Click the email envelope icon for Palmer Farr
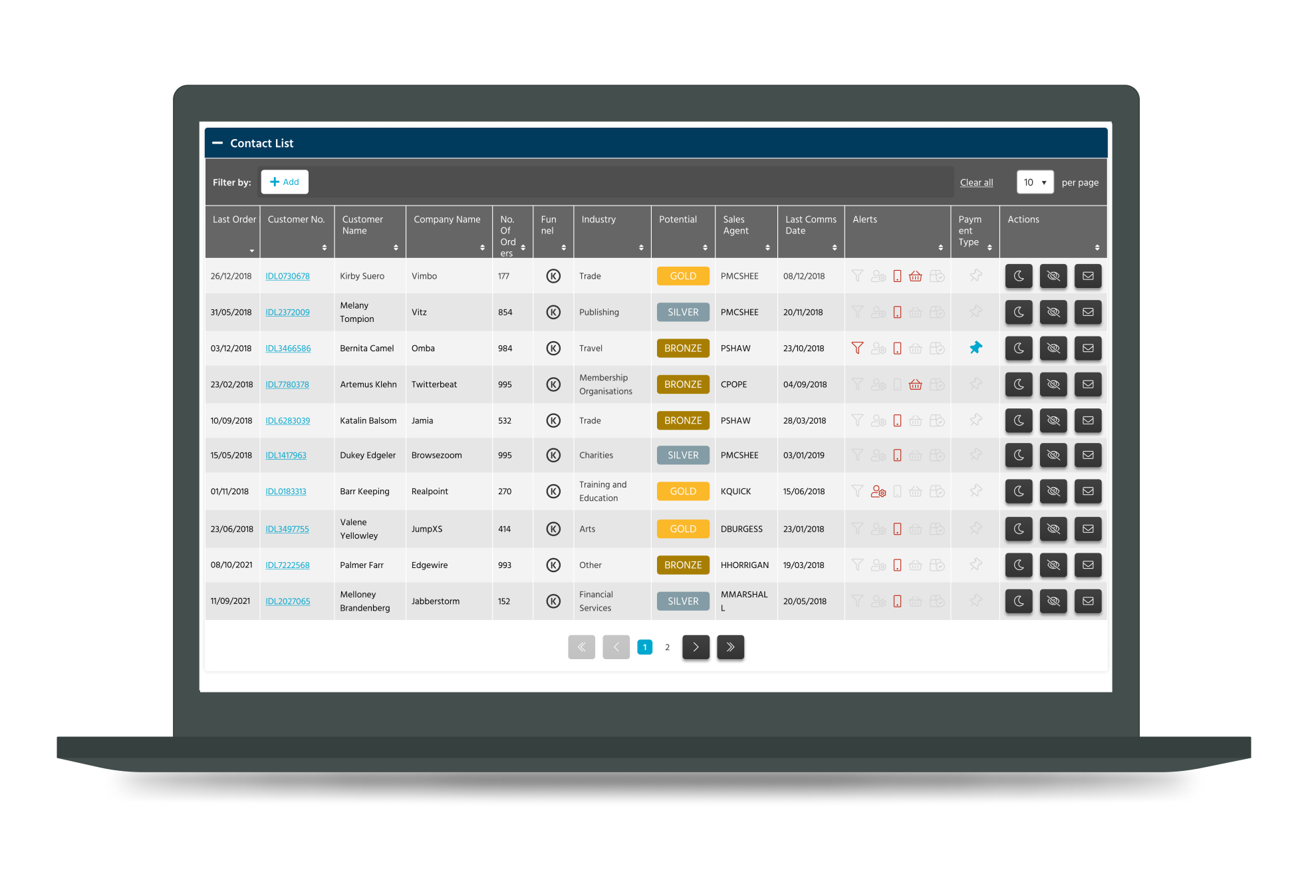Image resolution: width=1308 pixels, height=878 pixels. [x=1087, y=565]
